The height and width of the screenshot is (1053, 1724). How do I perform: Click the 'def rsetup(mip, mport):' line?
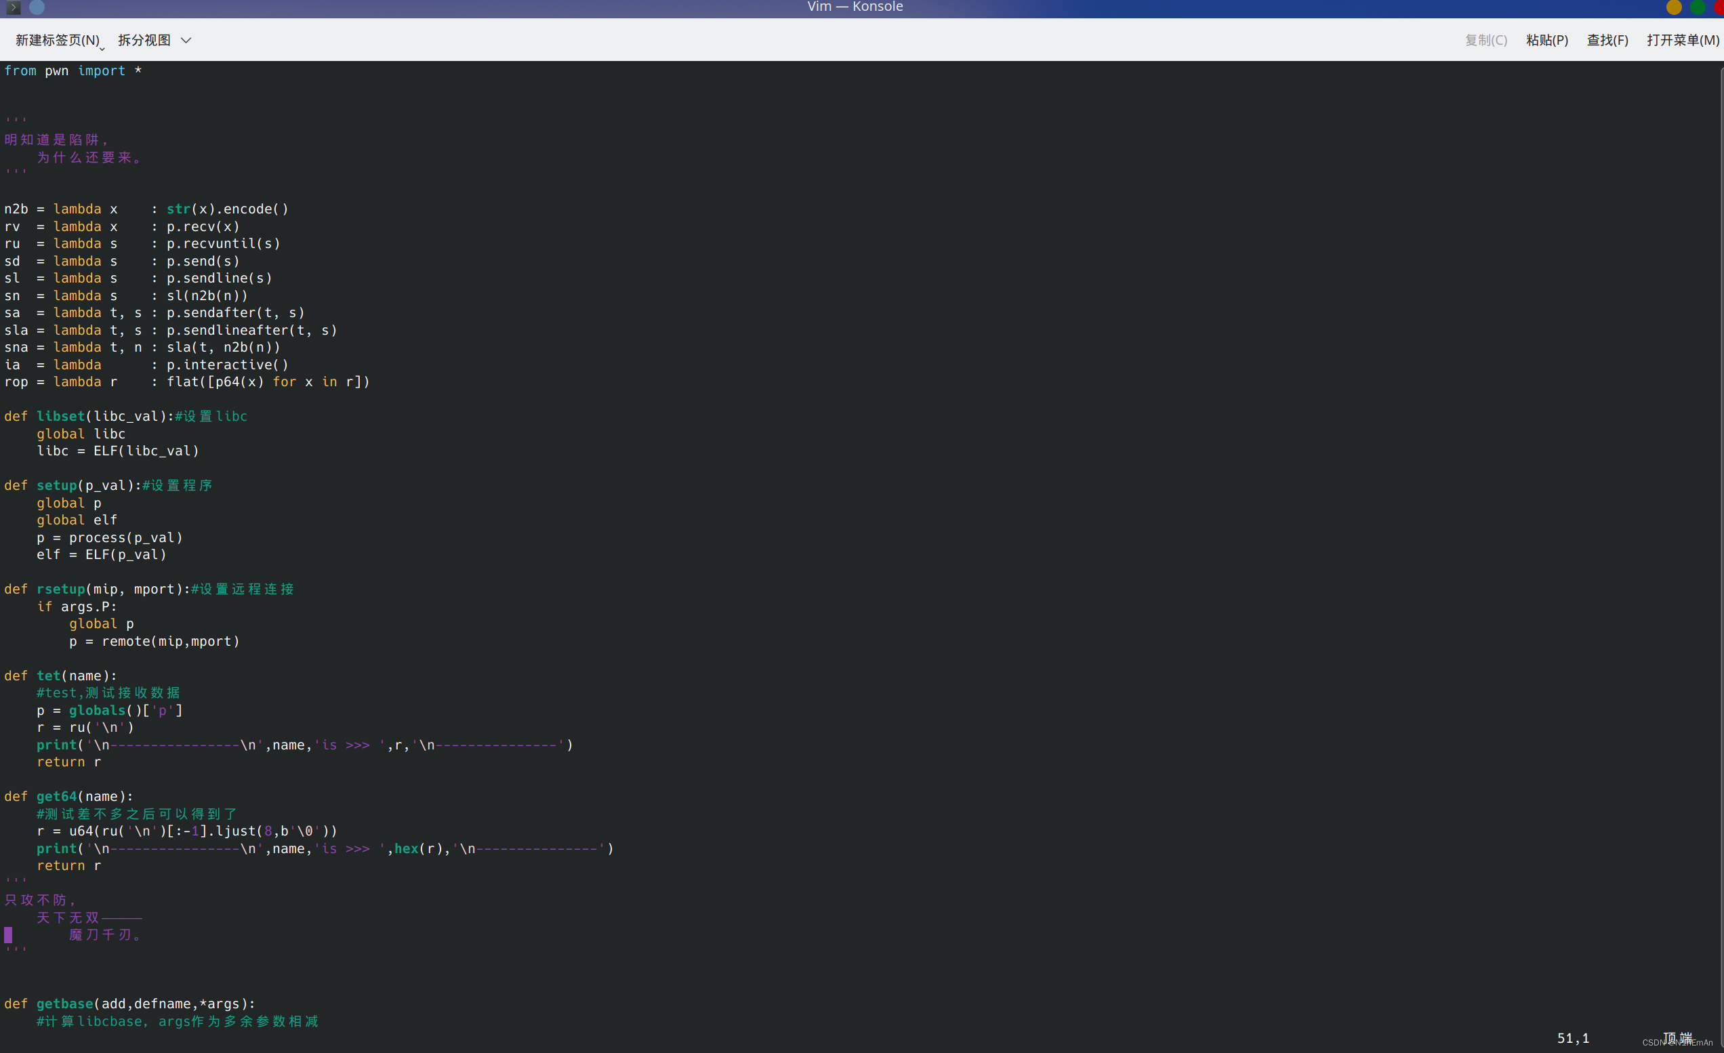click(x=149, y=589)
